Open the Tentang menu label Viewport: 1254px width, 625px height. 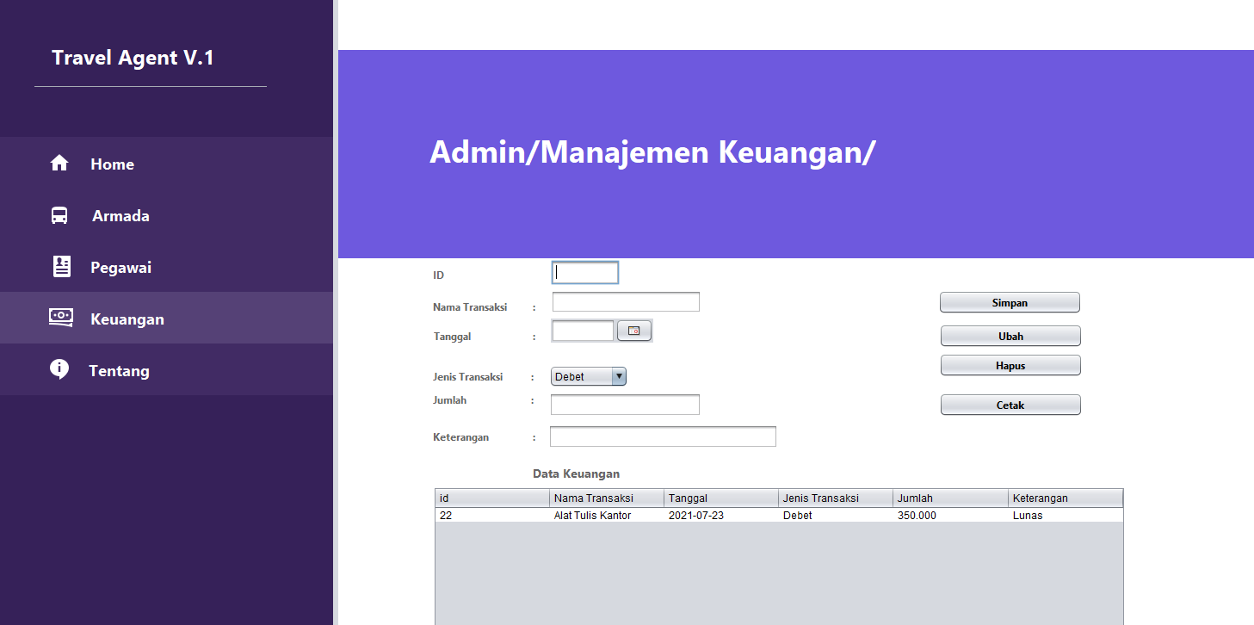pos(119,371)
